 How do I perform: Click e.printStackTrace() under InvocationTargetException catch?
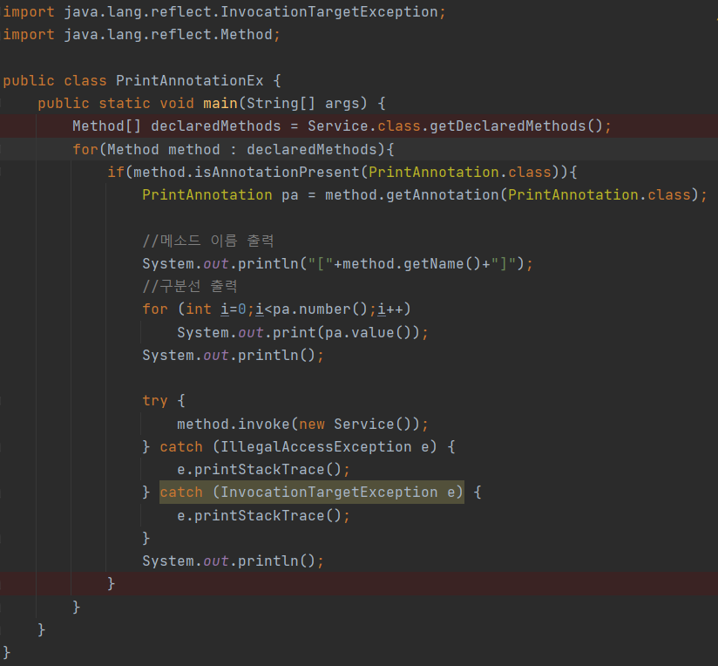pos(263,516)
